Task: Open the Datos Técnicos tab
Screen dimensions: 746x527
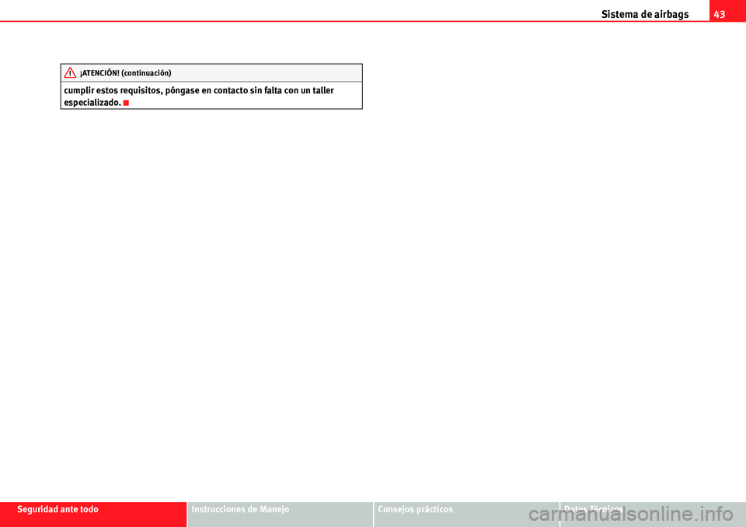Action: [653, 514]
